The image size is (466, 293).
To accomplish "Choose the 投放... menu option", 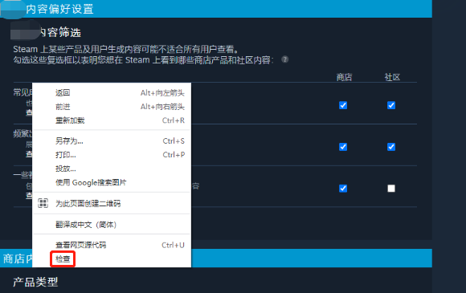I will click(x=112, y=169).
